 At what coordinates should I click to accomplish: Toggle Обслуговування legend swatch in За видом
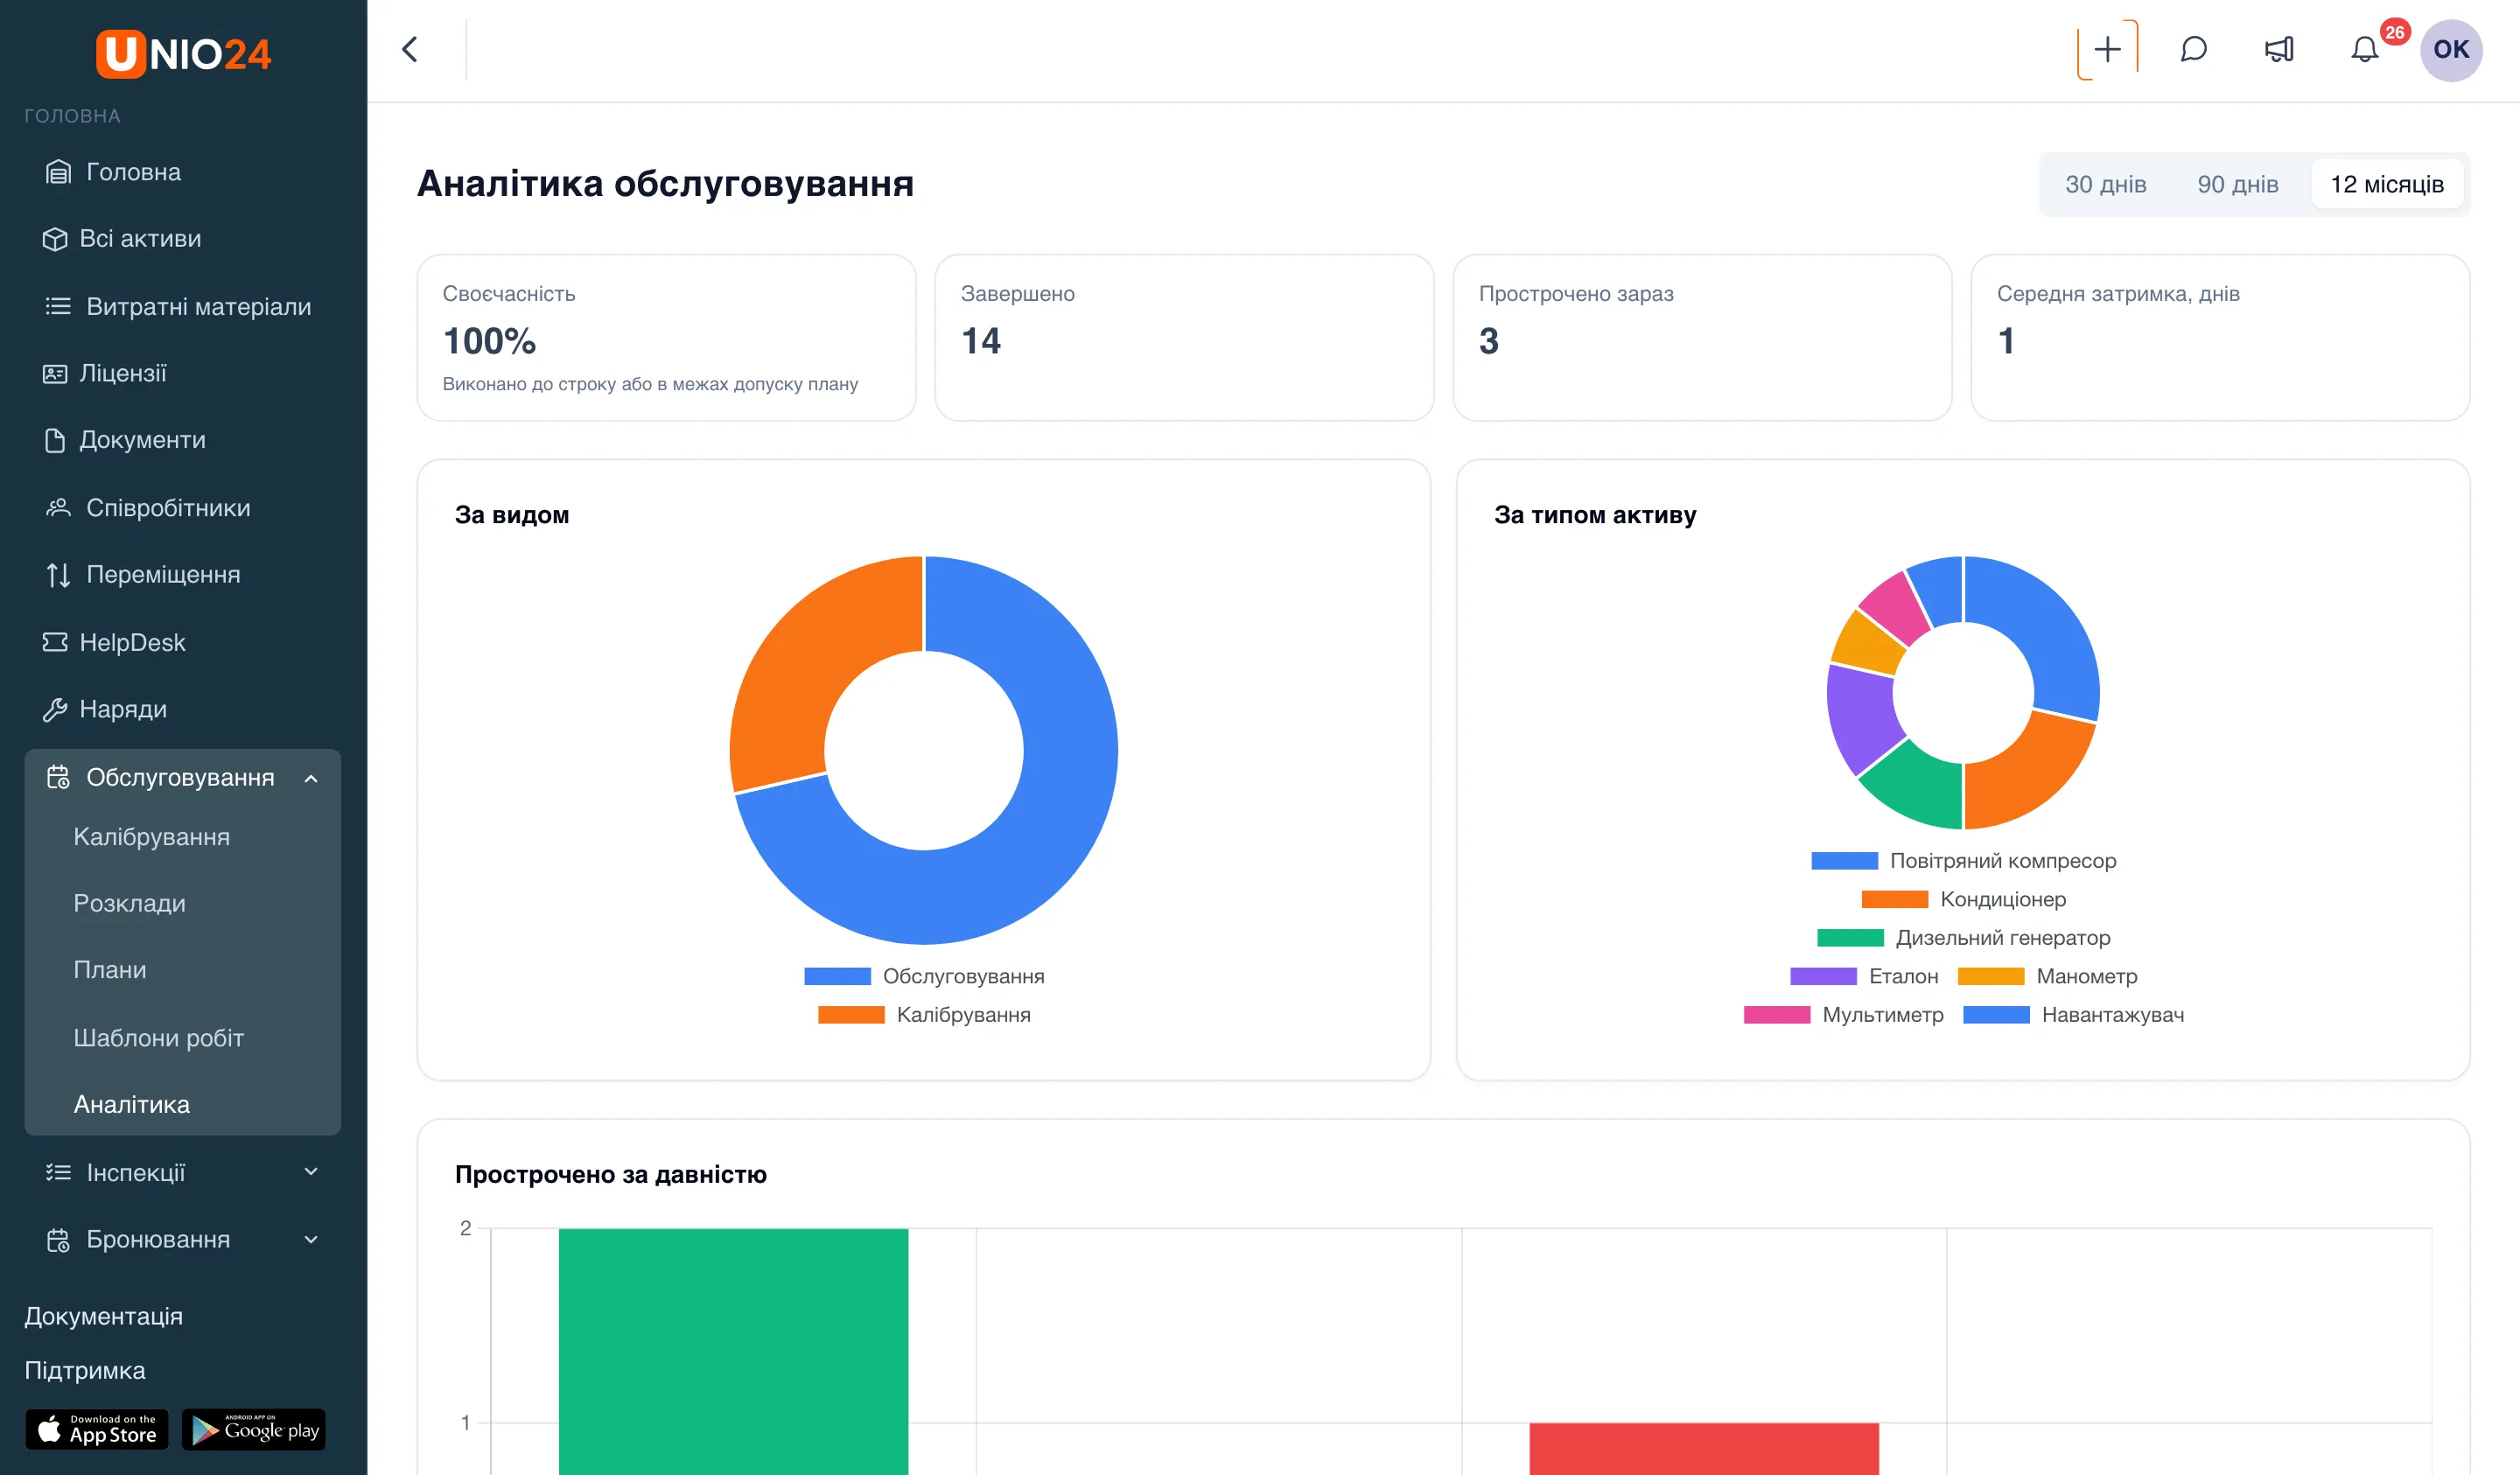click(x=837, y=976)
